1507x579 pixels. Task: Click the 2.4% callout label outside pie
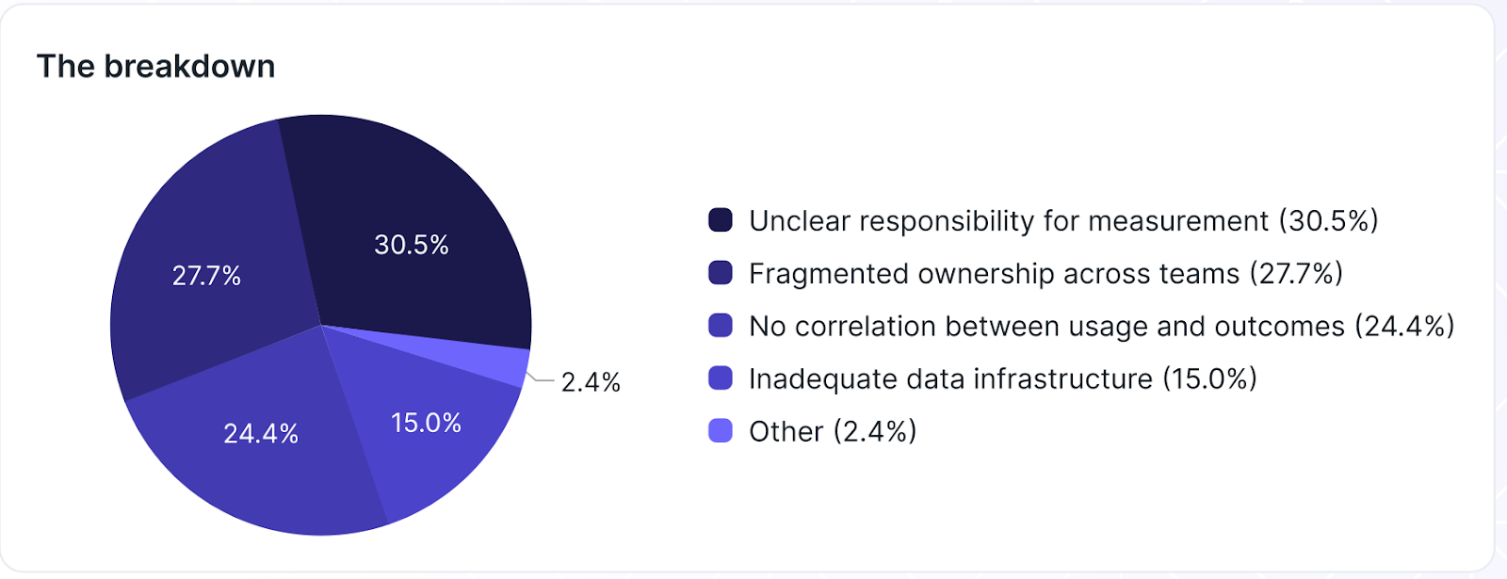[x=591, y=382]
